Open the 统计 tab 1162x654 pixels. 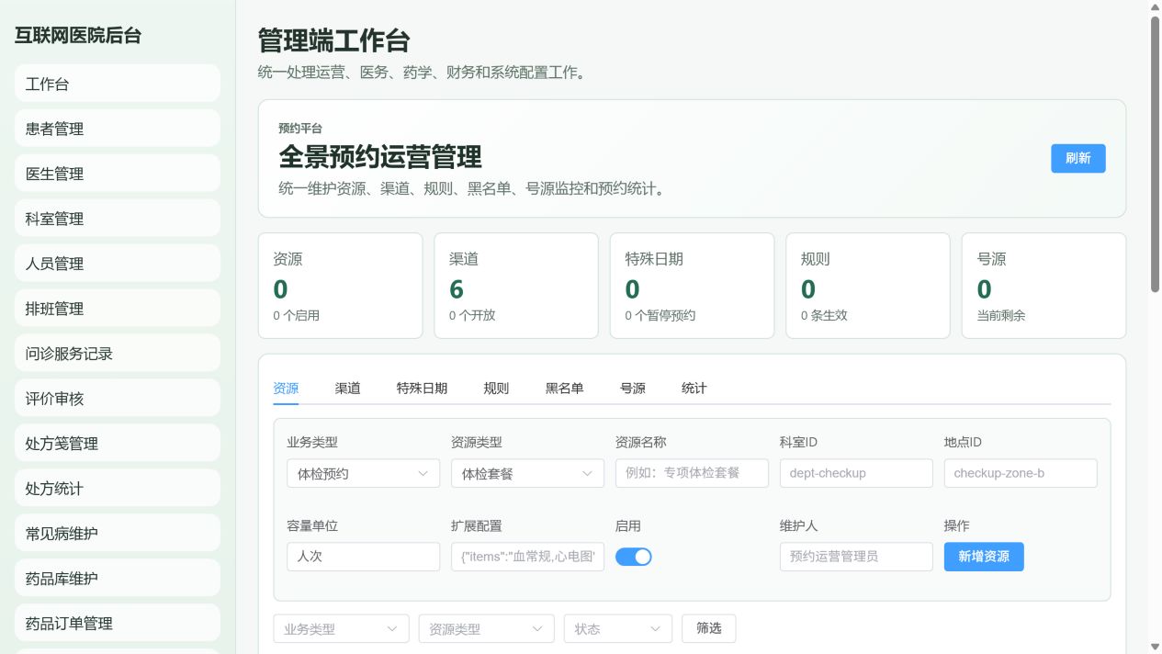click(694, 389)
